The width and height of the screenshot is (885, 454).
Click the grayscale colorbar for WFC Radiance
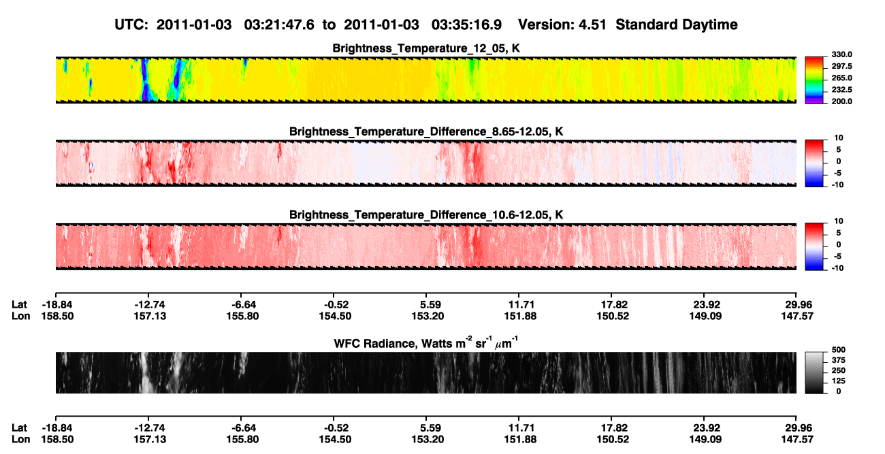pyautogui.click(x=813, y=372)
